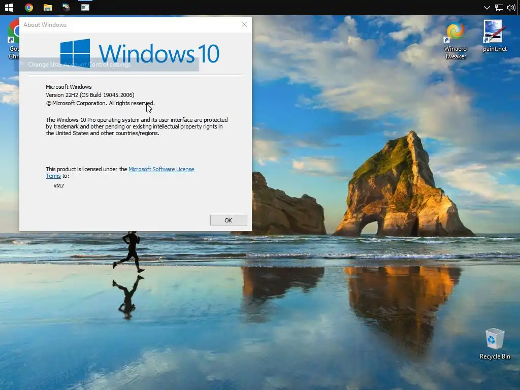Show hidden system tray icons
This screenshot has height=390, width=520.
click(486, 8)
